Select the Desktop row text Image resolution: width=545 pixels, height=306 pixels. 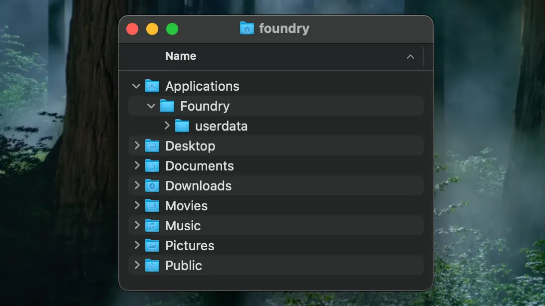point(190,146)
